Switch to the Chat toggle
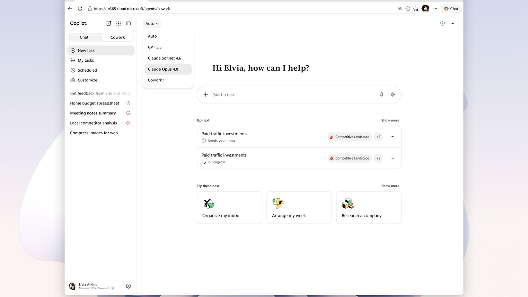The height and width of the screenshot is (297, 528). [84, 37]
